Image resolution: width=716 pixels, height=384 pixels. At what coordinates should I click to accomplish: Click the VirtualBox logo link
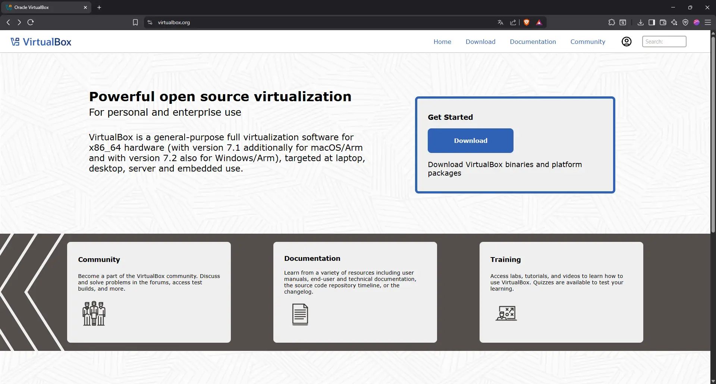tap(41, 42)
